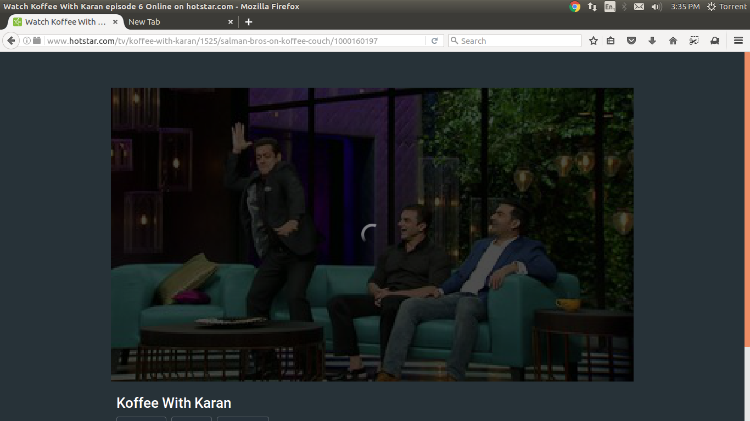Open a new tab with plus button
The height and width of the screenshot is (421, 750).
tap(249, 22)
